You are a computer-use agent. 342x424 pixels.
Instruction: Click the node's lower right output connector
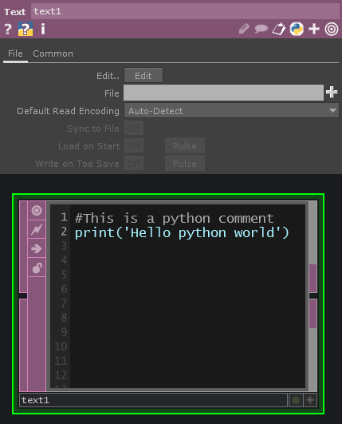pyautogui.click(x=313, y=314)
